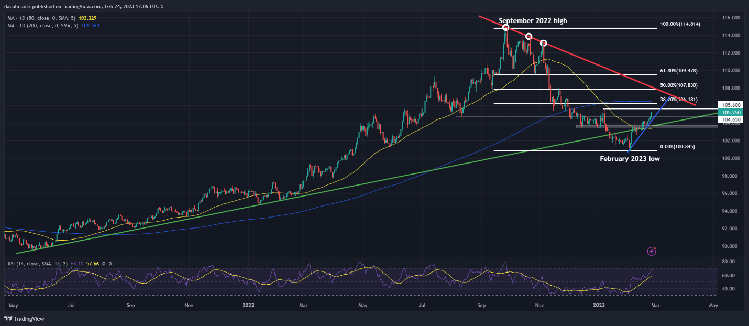Click the purple lightning event icon
Screen dimensions: 749x326
point(652,252)
